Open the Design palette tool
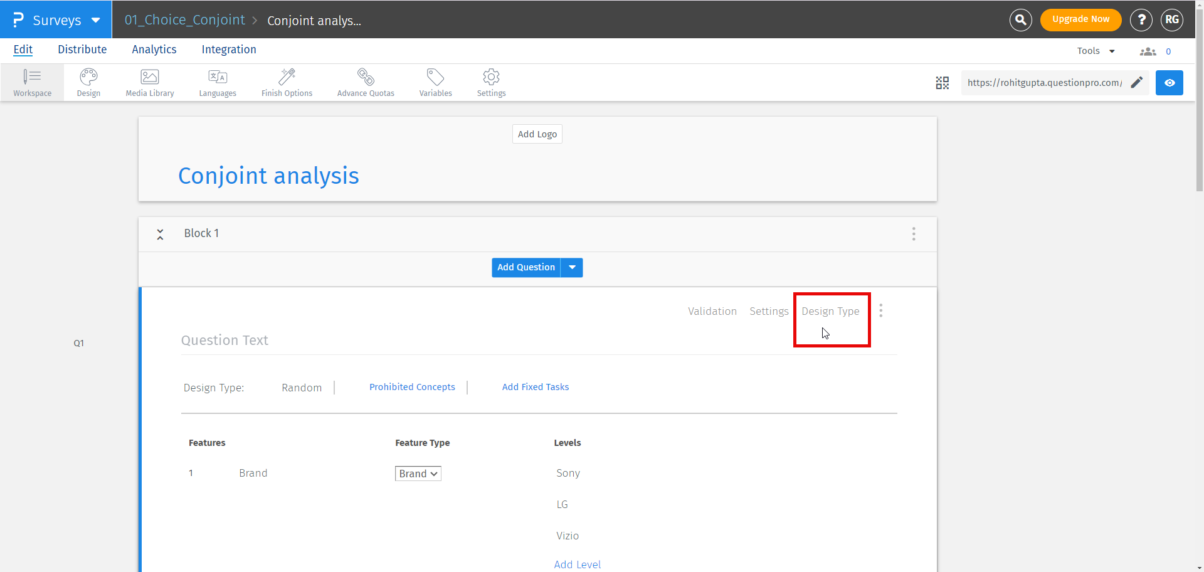 (x=88, y=83)
